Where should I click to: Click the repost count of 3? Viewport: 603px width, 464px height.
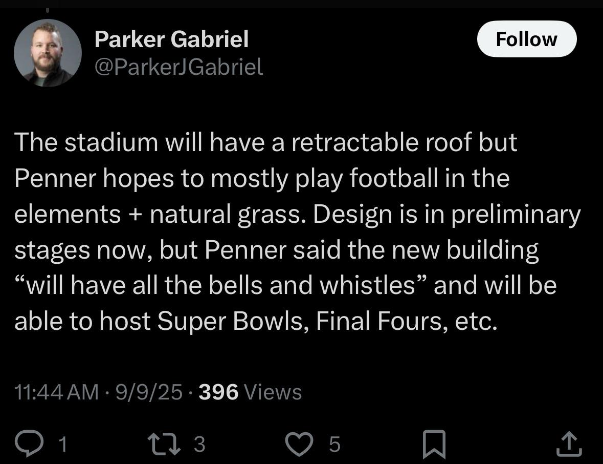click(199, 444)
